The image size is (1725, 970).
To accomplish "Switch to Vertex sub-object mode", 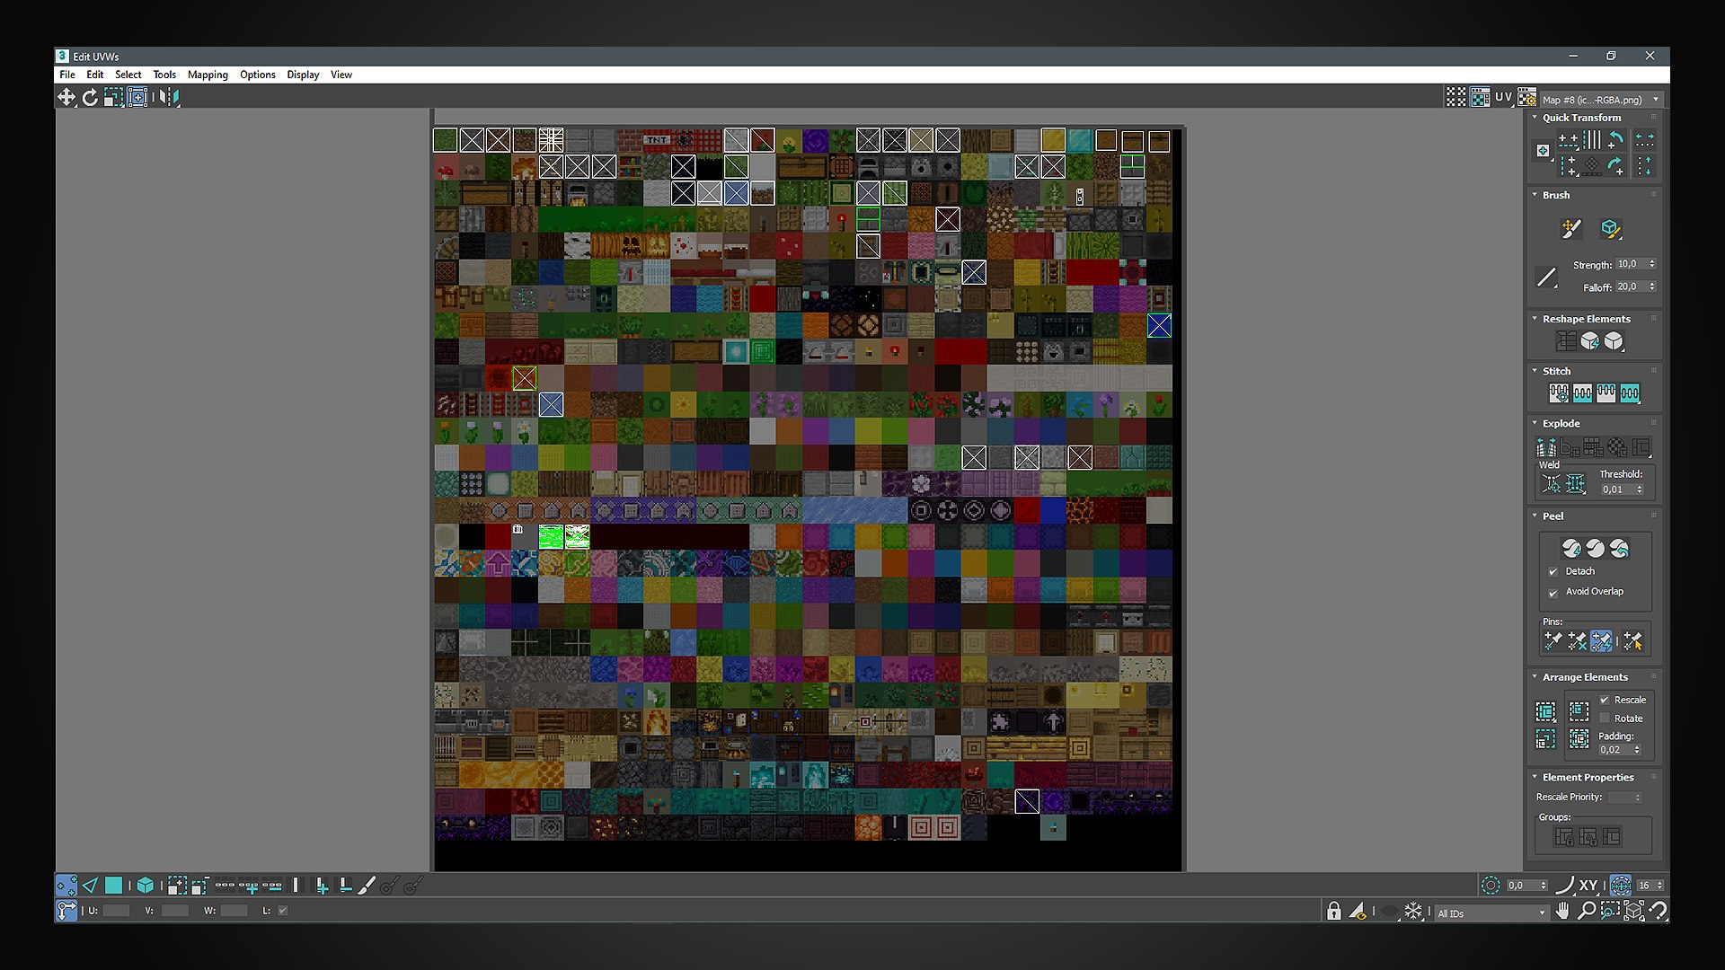I will pyautogui.click(x=66, y=886).
